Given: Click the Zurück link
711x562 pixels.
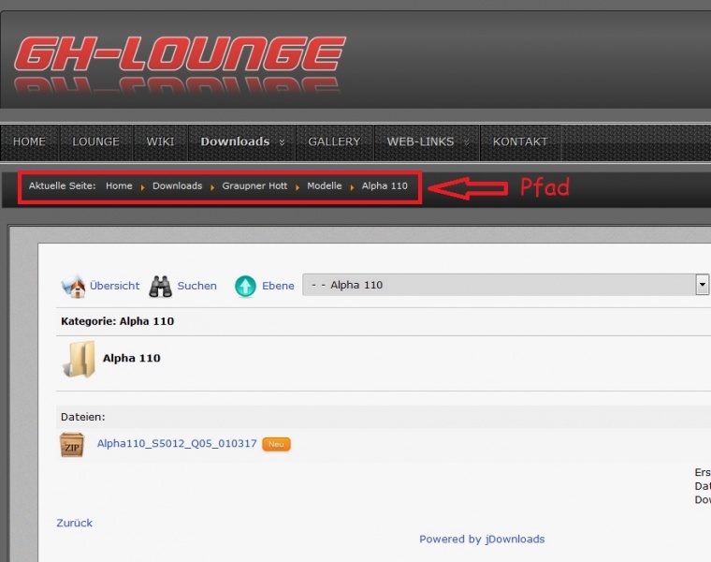Looking at the screenshot, I should pos(75,523).
